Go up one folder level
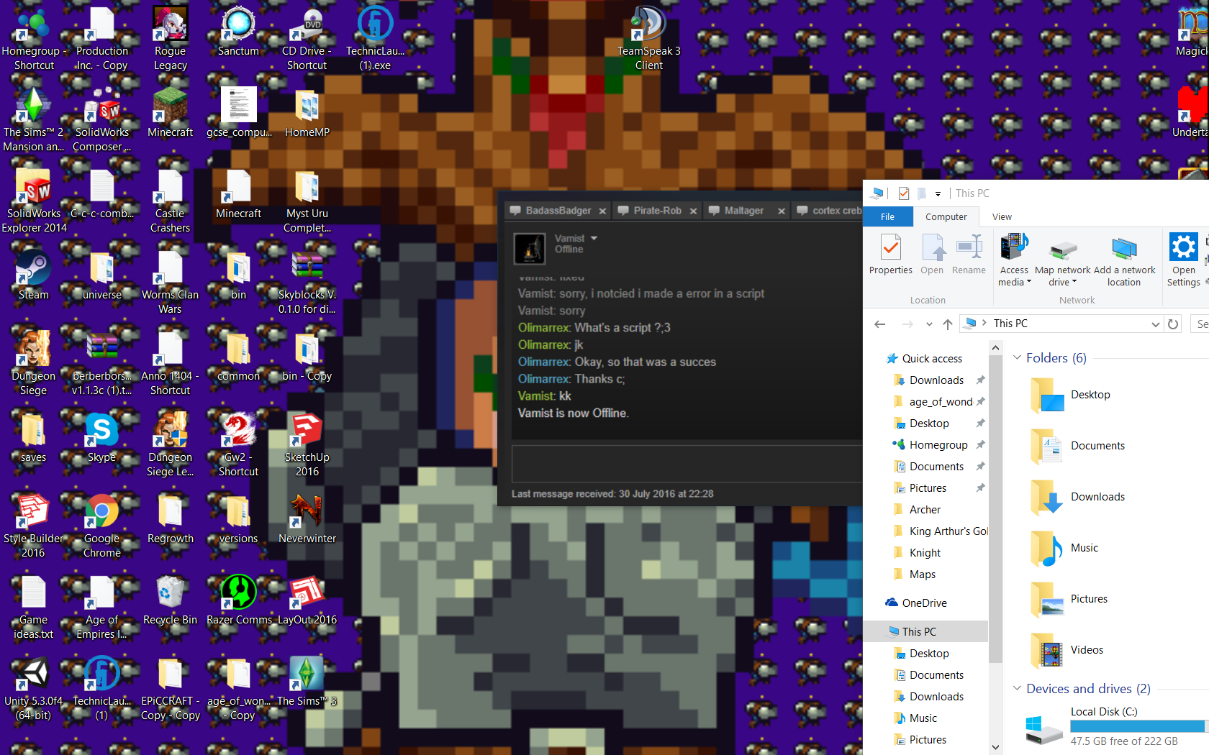This screenshot has width=1209, height=755. click(948, 324)
